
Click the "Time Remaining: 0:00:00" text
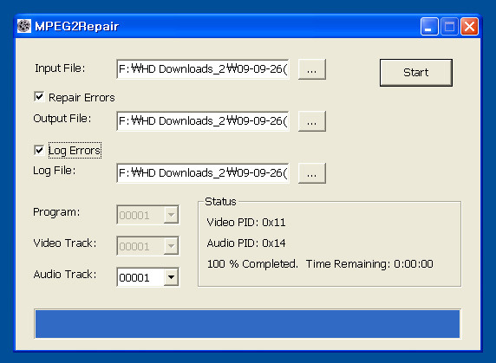point(369,263)
